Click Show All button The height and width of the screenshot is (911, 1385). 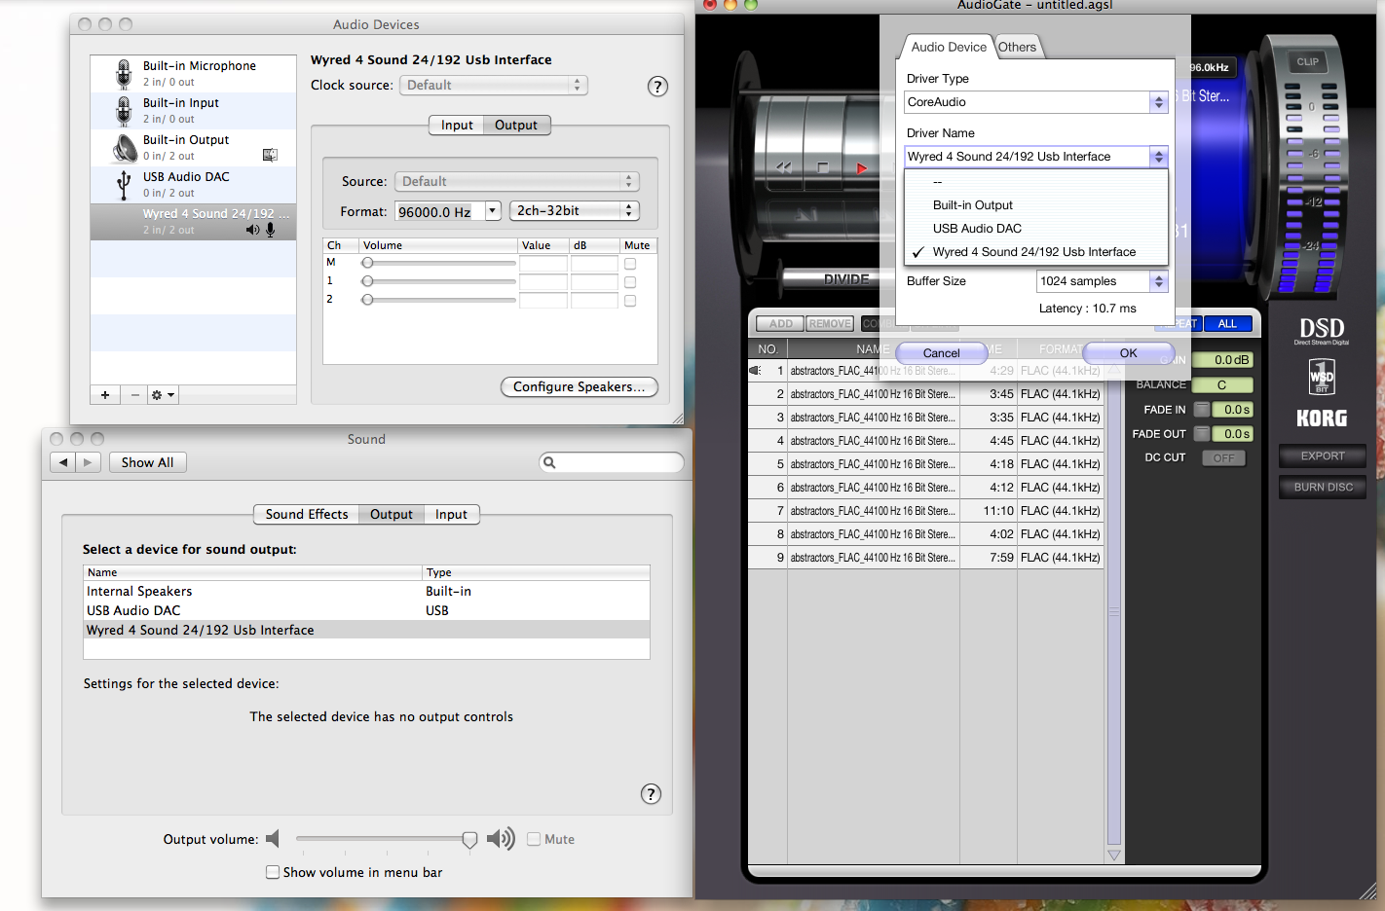click(147, 462)
